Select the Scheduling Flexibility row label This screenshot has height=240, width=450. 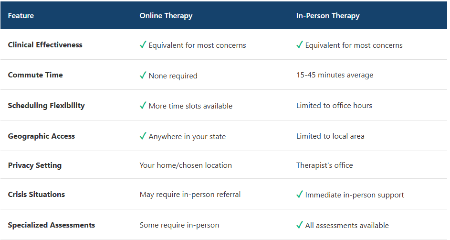(x=46, y=105)
